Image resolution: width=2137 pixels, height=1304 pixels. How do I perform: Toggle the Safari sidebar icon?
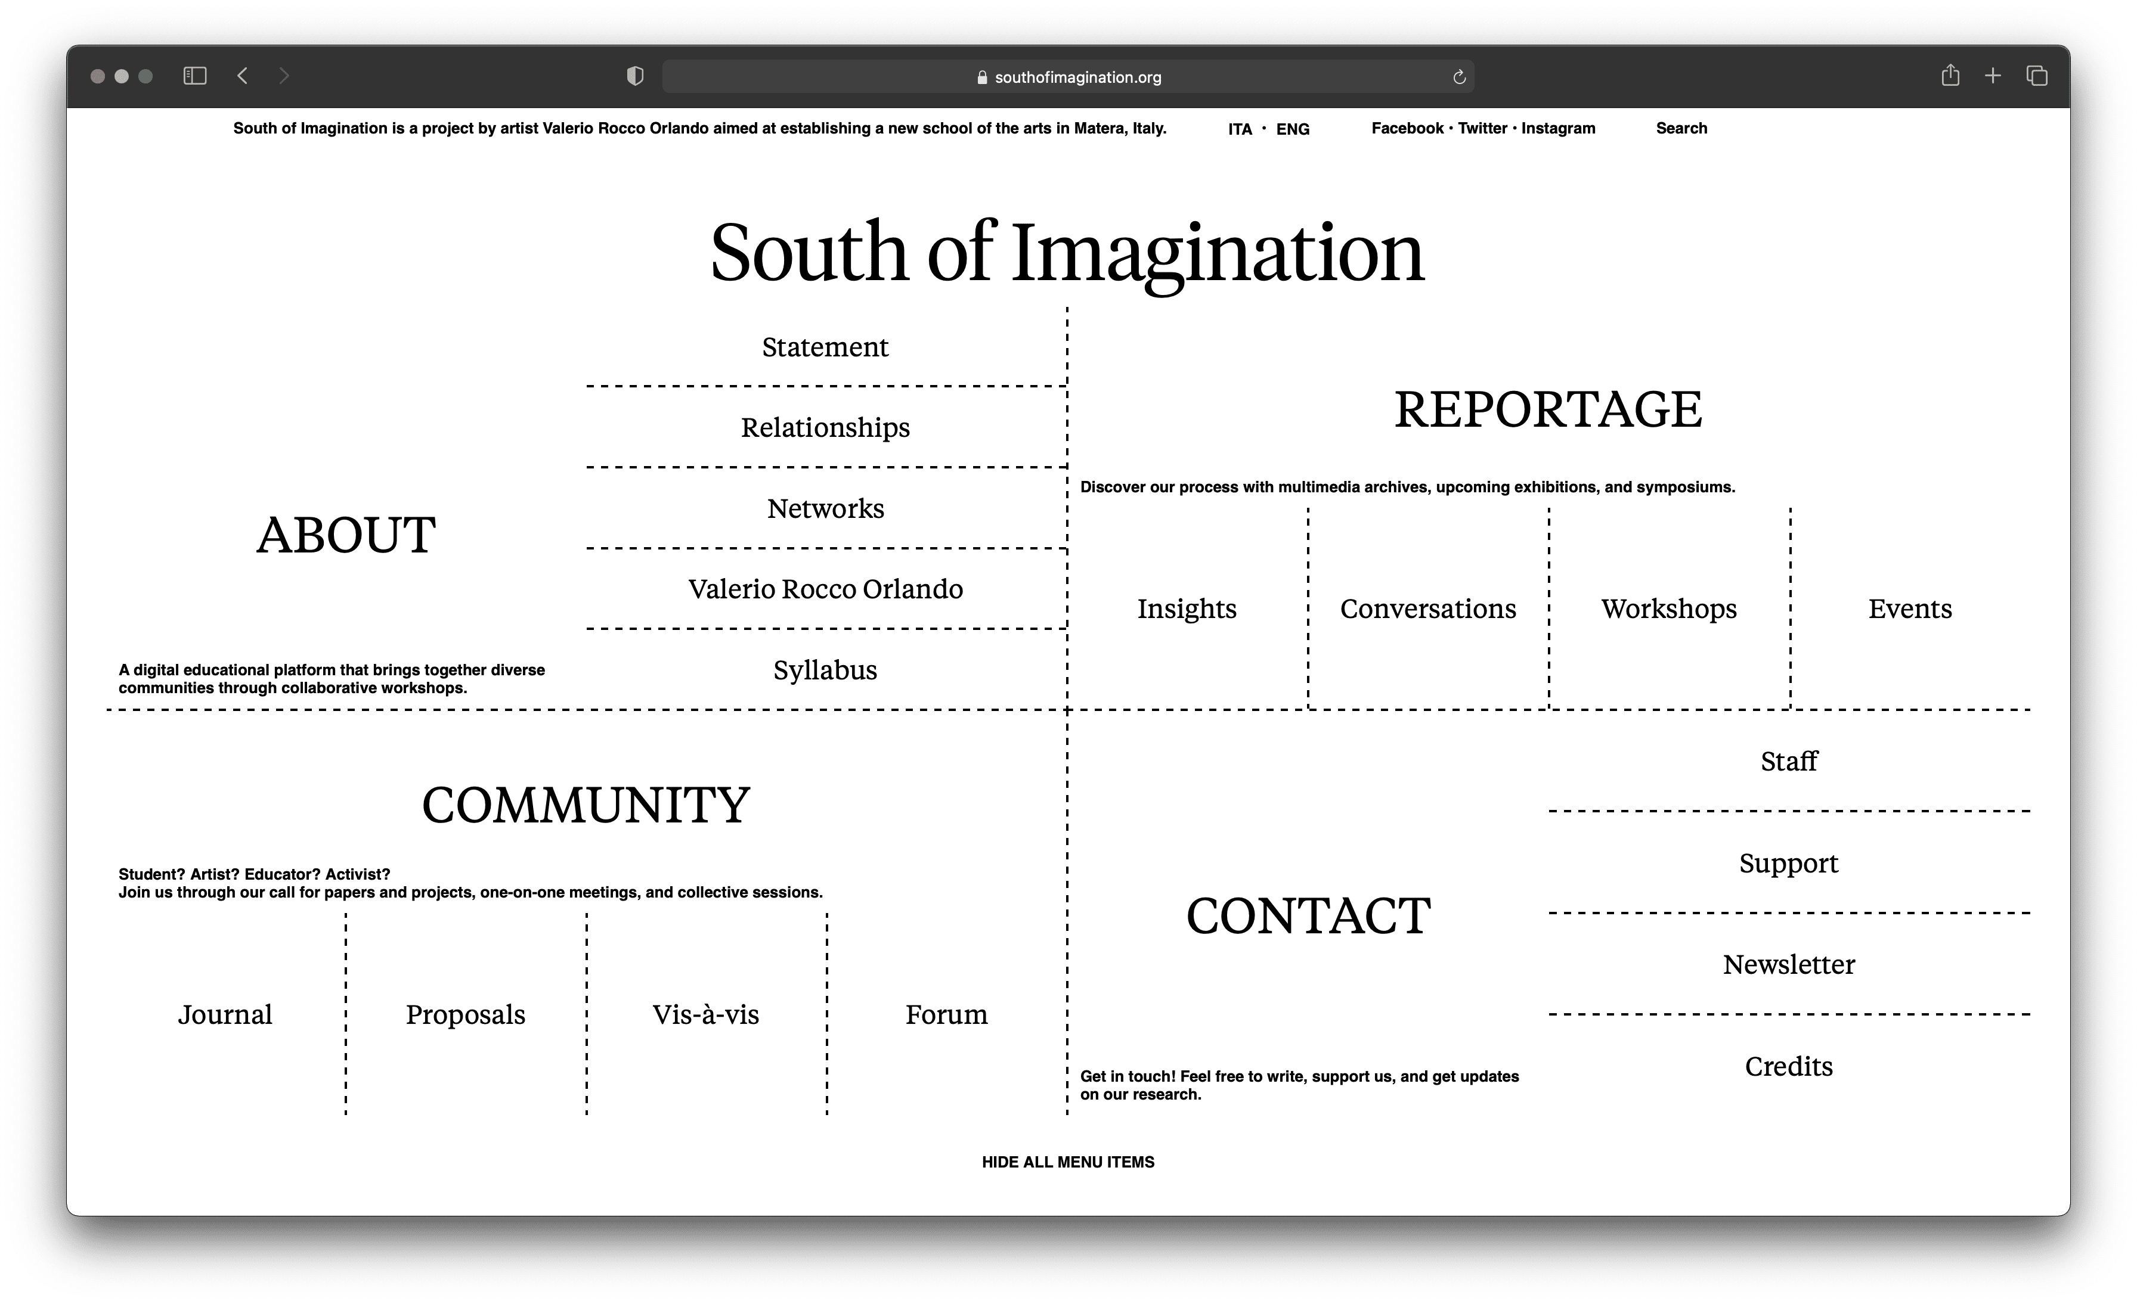pos(195,76)
